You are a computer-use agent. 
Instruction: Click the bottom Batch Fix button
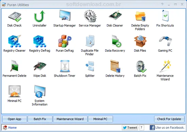pyautogui.click(x=40, y=119)
